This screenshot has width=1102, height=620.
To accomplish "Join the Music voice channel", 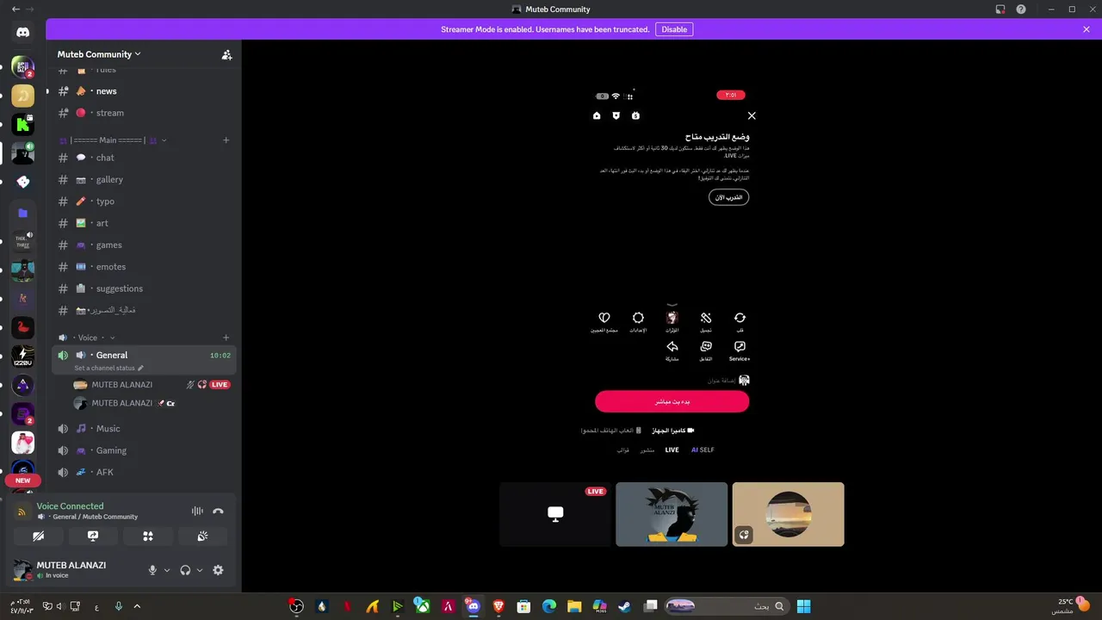I will pyautogui.click(x=143, y=429).
